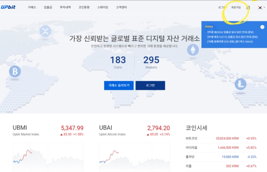
Task: Open the 입출금 menu
Action: tap(48, 7)
